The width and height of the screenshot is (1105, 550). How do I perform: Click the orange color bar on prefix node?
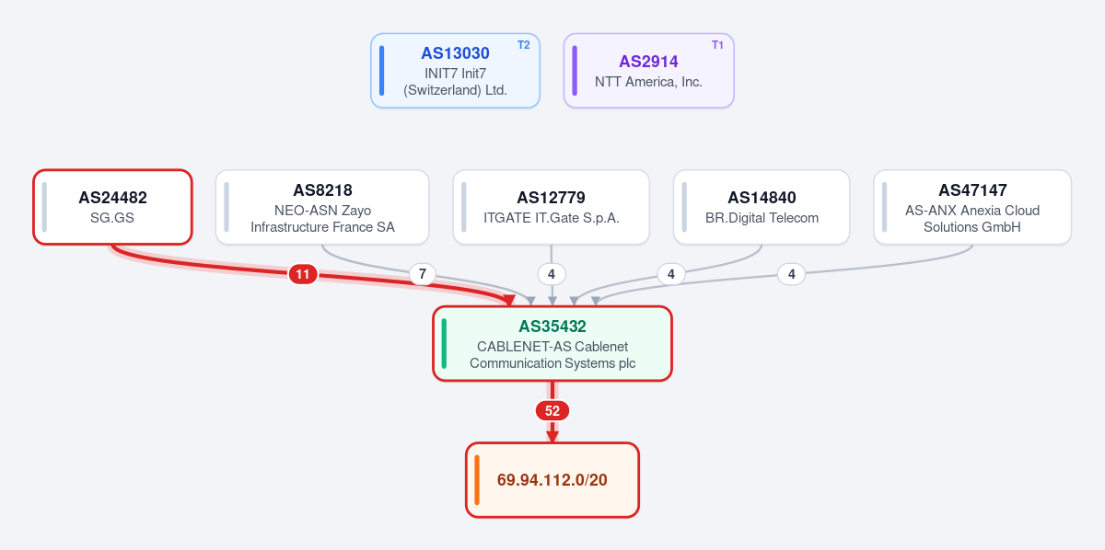[477, 480]
